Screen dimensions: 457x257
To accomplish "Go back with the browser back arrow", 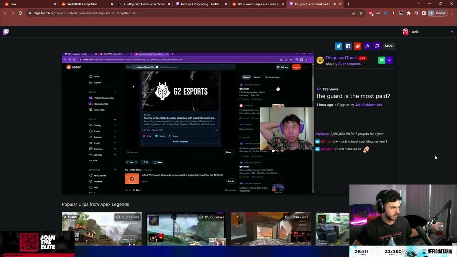I will pyautogui.click(x=5, y=13).
